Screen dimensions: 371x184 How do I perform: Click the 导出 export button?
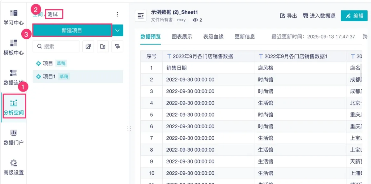(288, 16)
